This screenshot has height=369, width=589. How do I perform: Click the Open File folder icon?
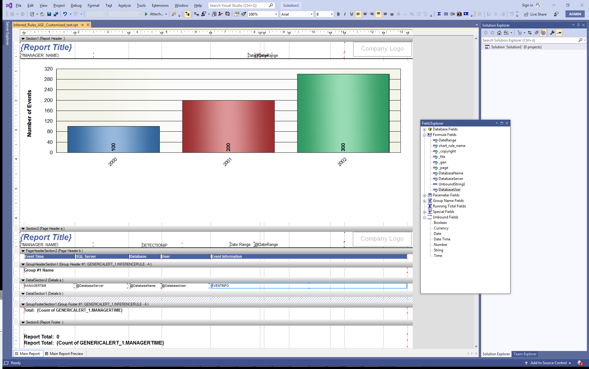click(42, 14)
